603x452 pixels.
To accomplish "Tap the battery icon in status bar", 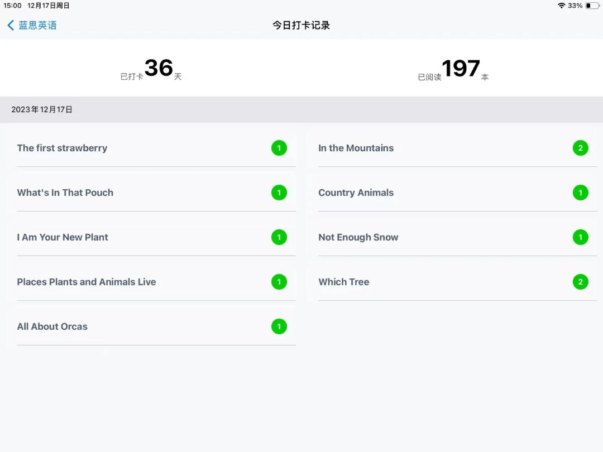I will (x=591, y=6).
